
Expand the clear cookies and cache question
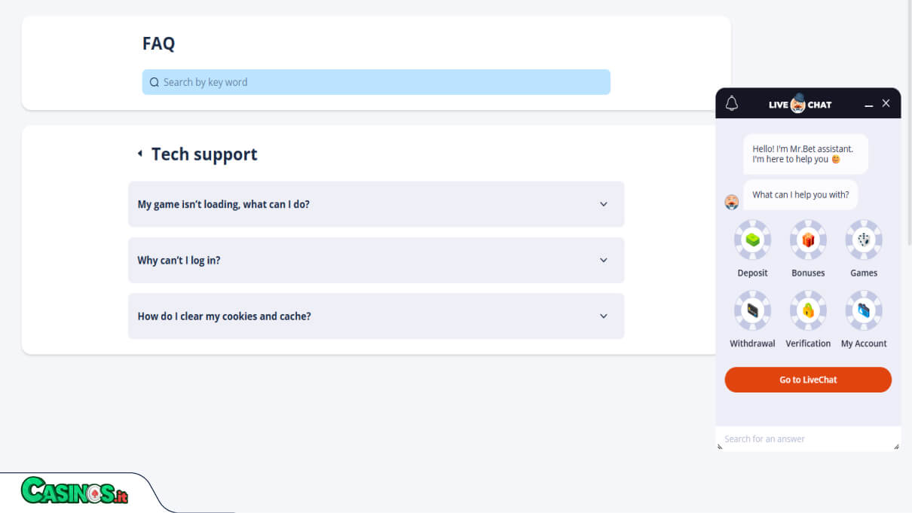pyautogui.click(x=376, y=316)
